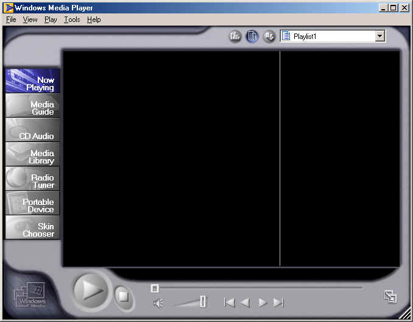The height and width of the screenshot is (322, 413).
Task: Open the Play menu
Action: coord(51,20)
